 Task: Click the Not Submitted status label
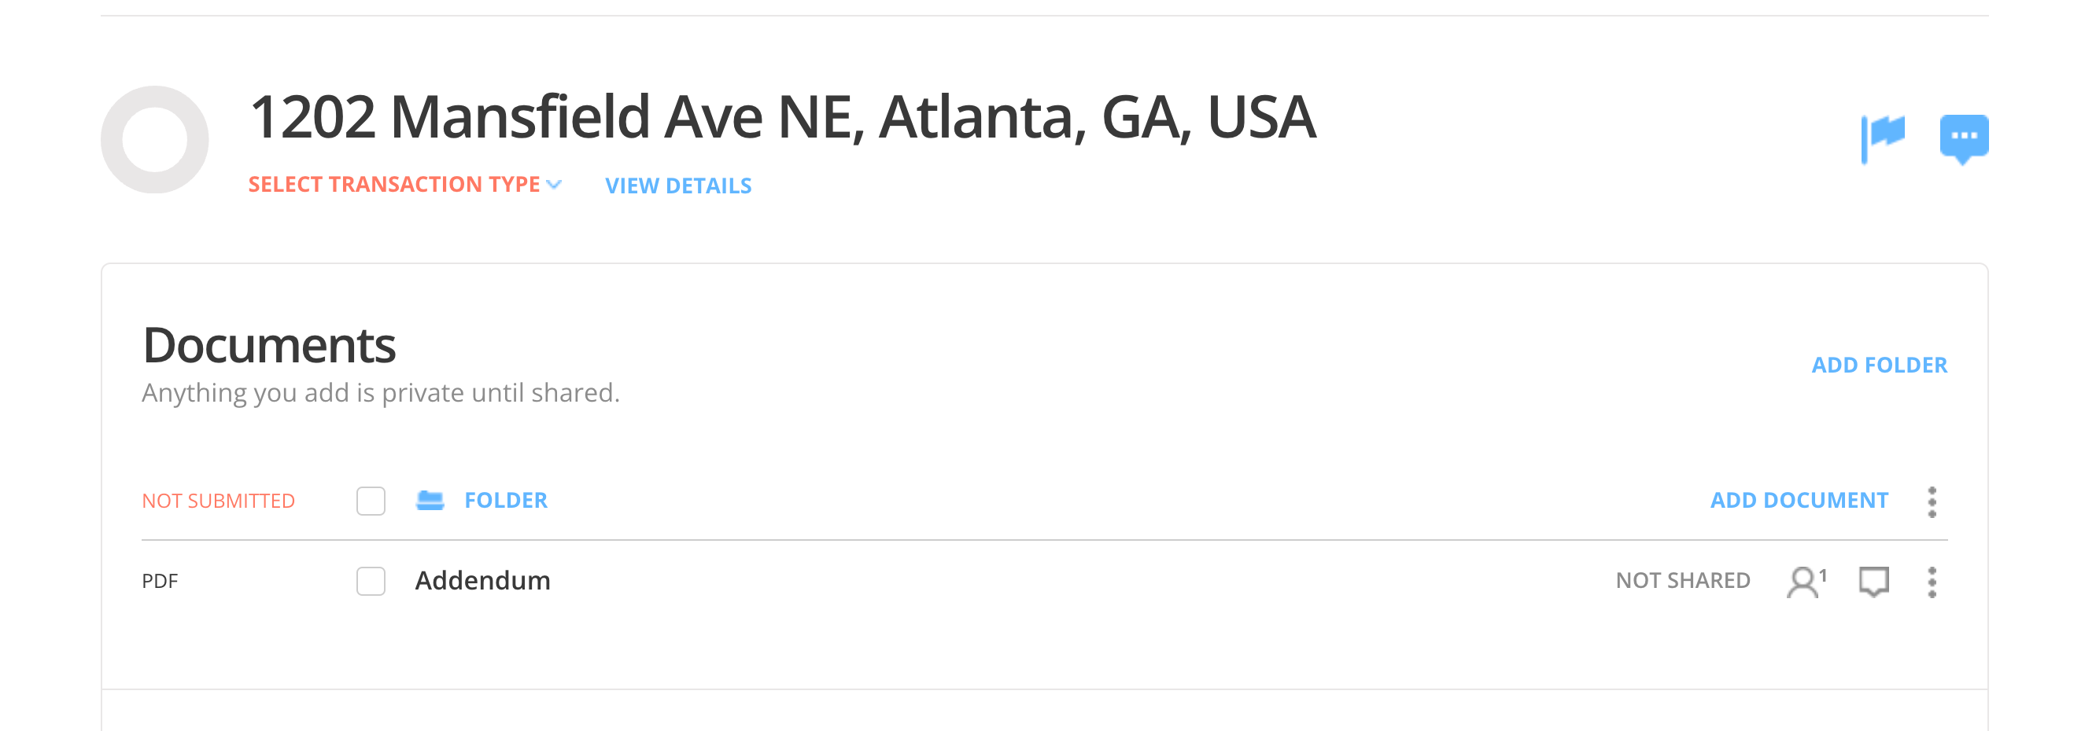point(218,501)
